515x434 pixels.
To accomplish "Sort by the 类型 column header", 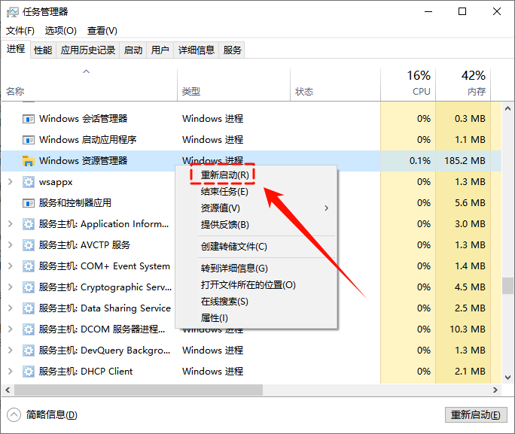I will pos(233,85).
